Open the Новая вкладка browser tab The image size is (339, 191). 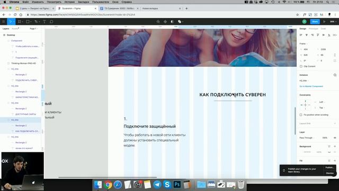(161, 8)
